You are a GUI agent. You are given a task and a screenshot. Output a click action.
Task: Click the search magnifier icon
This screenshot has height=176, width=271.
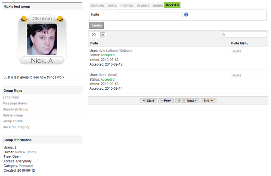[224, 35]
